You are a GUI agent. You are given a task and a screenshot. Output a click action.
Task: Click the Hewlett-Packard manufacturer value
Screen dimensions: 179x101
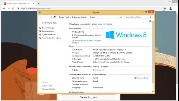click(x=109, y=50)
